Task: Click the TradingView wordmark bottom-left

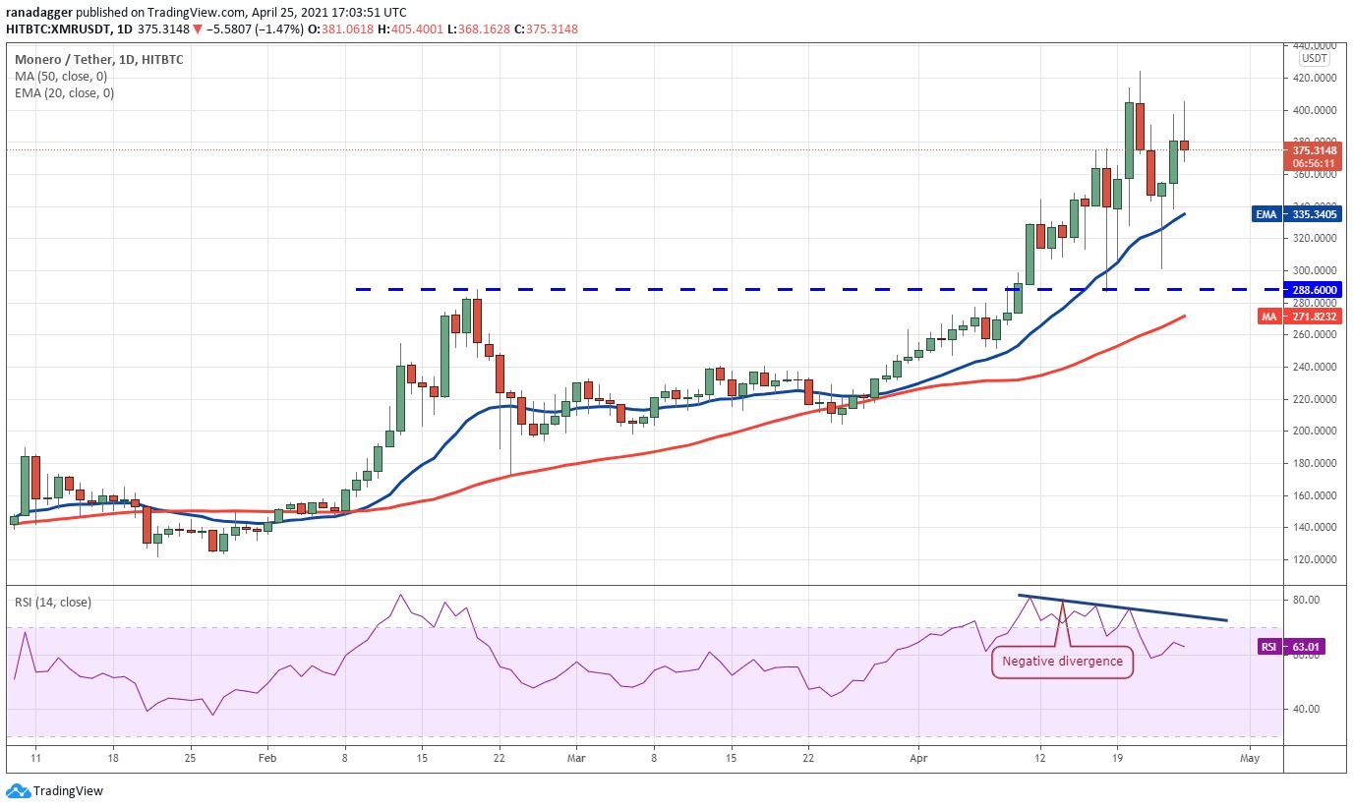Action: [x=68, y=791]
